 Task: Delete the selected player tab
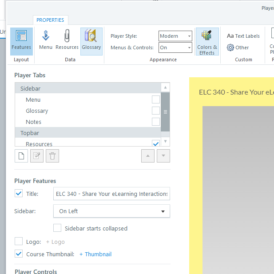pos(52,156)
